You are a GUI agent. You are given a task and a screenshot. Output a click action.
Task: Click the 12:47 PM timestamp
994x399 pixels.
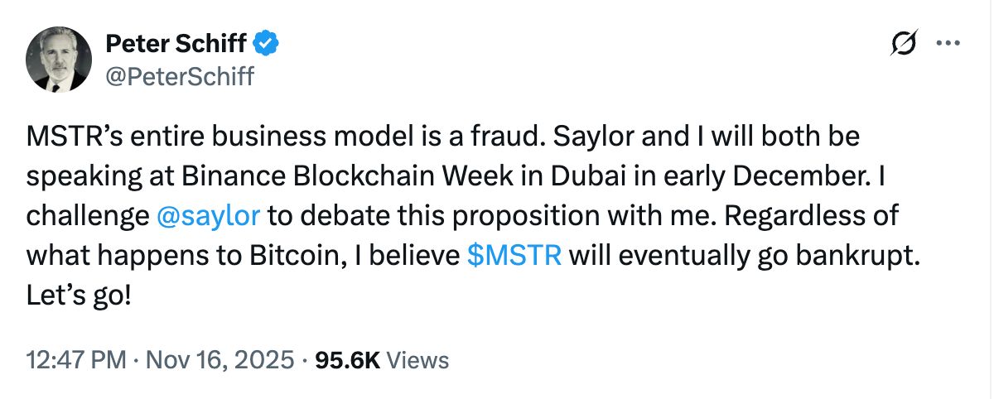[76, 360]
